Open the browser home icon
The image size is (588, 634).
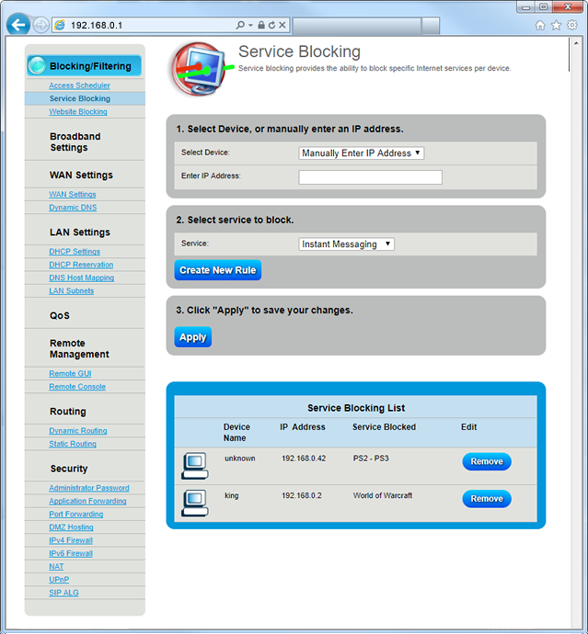(x=540, y=25)
